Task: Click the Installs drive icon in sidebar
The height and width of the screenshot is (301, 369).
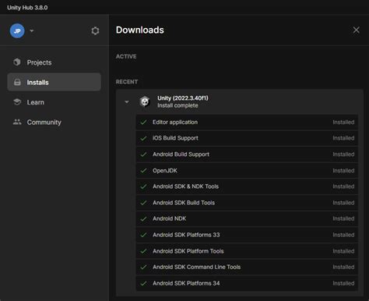Action: click(17, 83)
